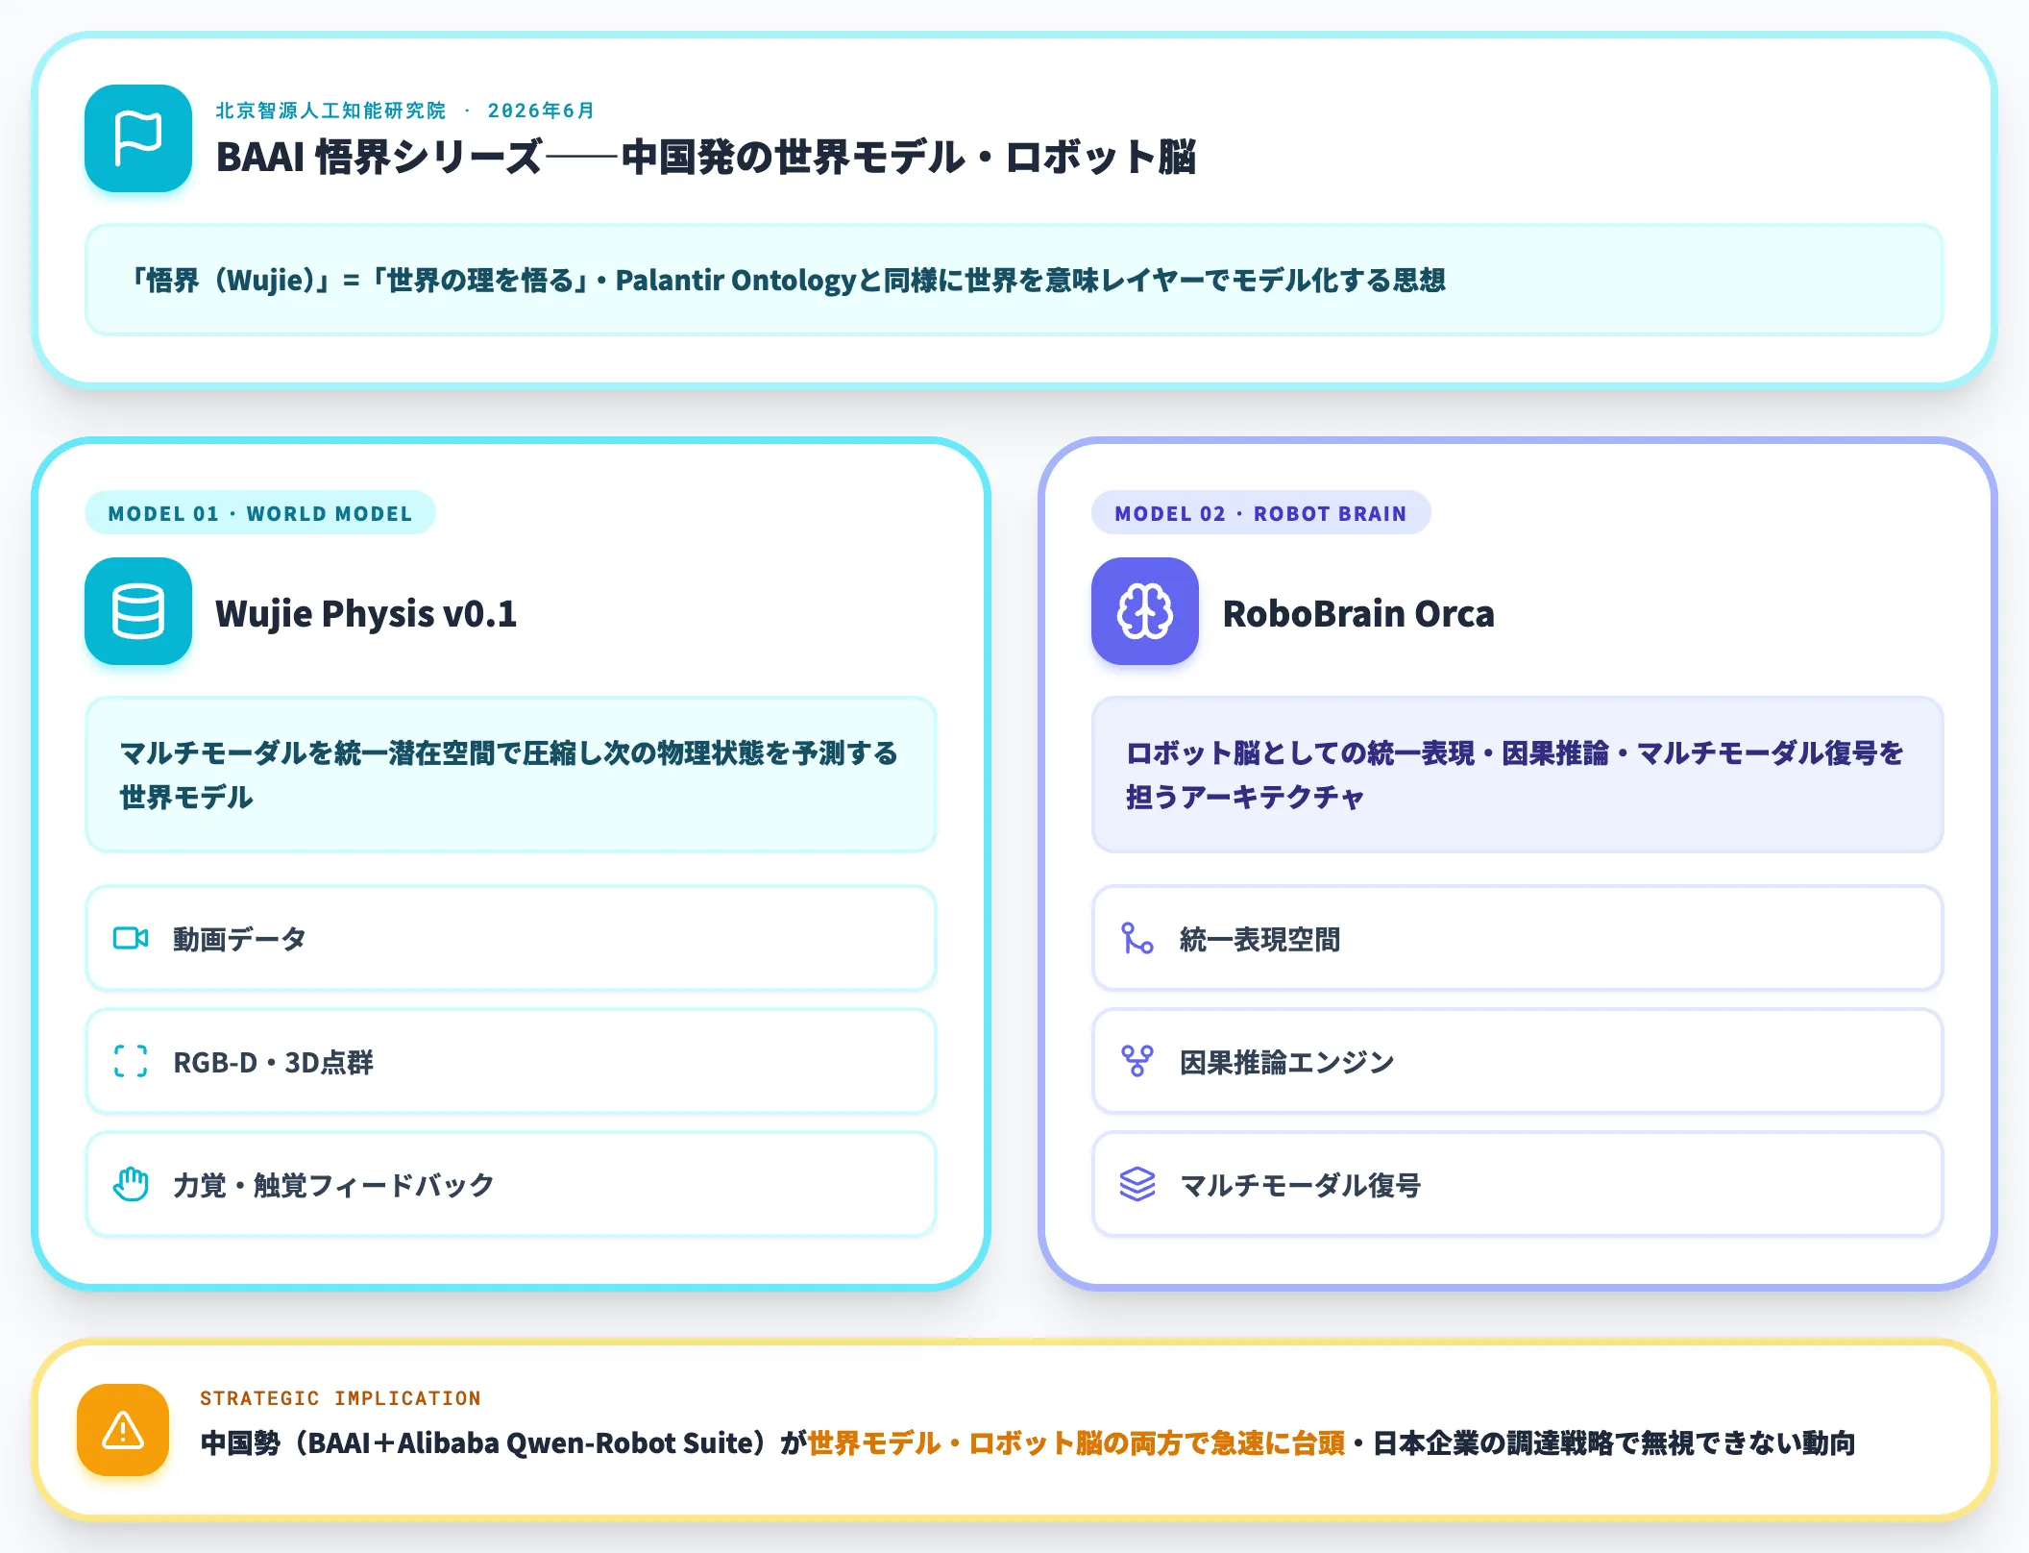Image resolution: width=2029 pixels, height=1553 pixels.
Task: Select the MODEL 01 · WORLD MODEL badge
Action: tap(260, 513)
